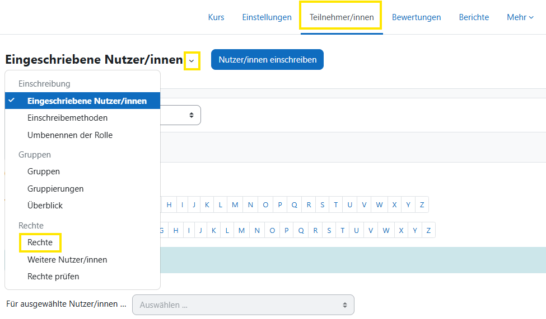
Task: Click the highlighted Rechte menu item
Action: click(x=40, y=242)
